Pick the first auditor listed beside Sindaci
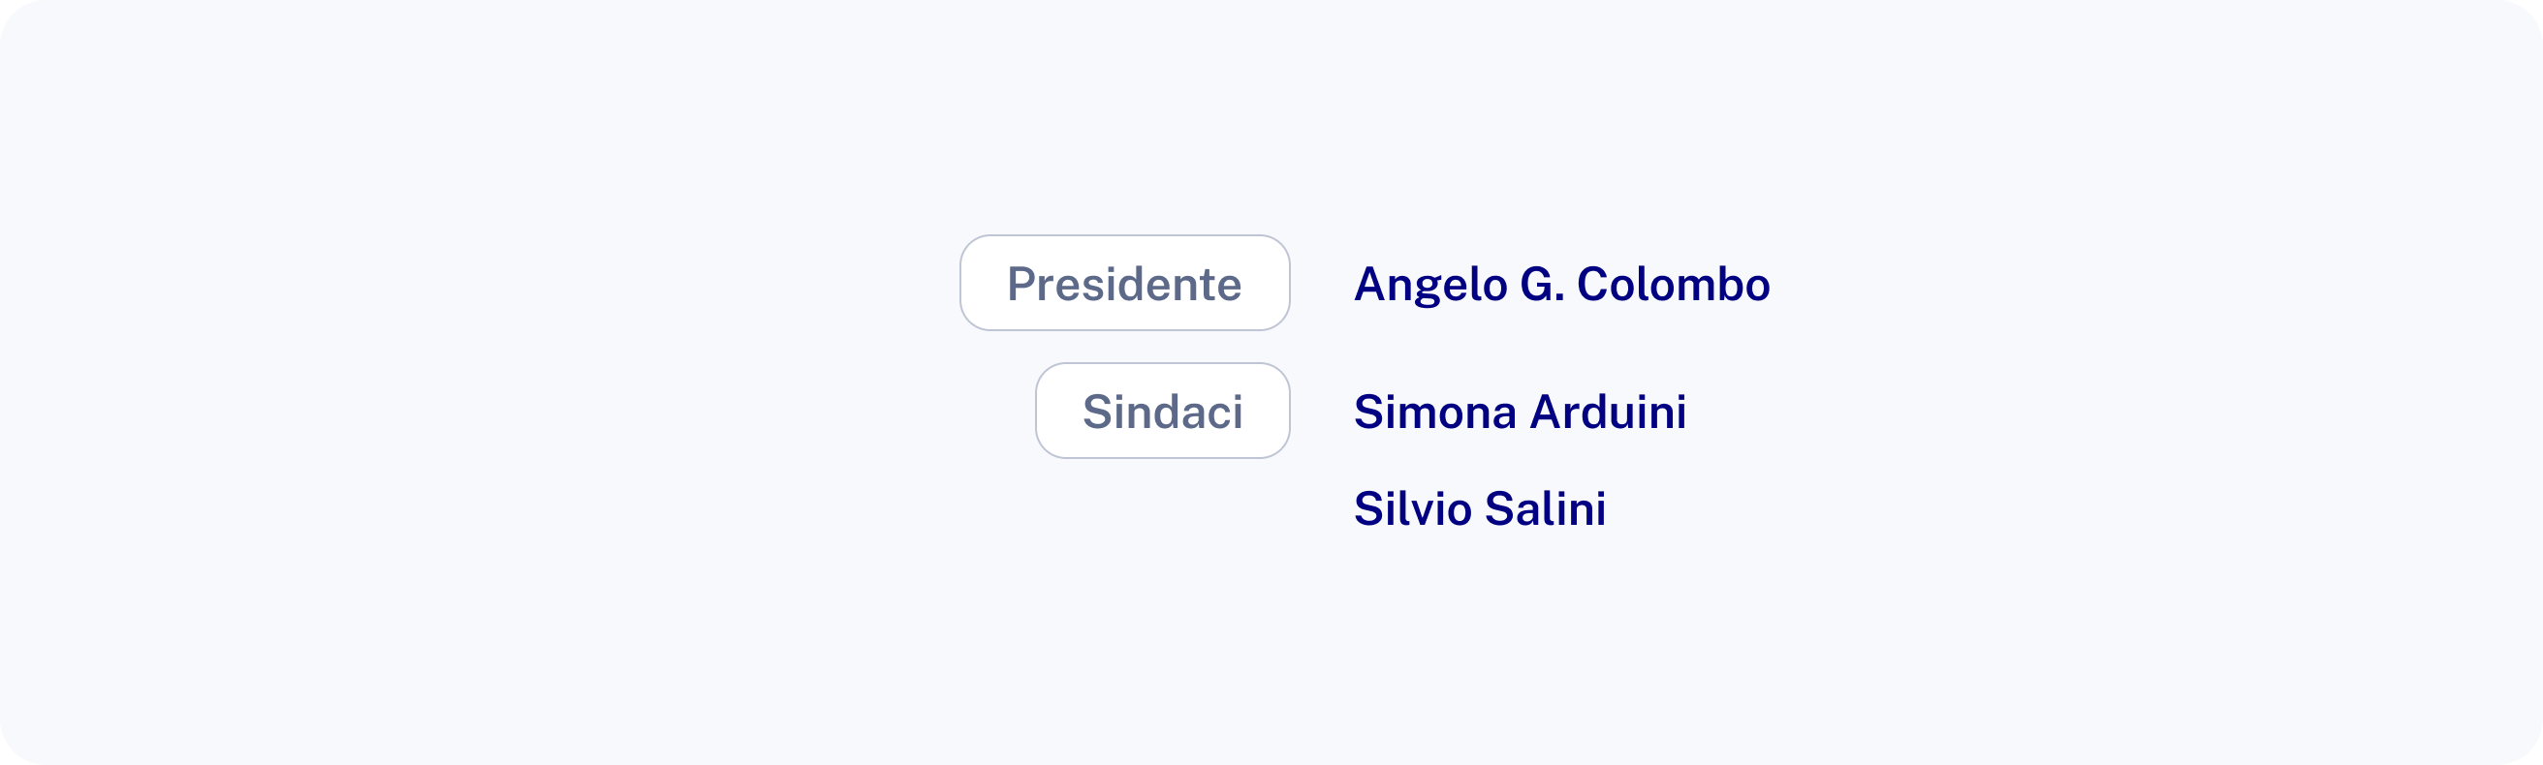2543x765 pixels. click(x=1520, y=412)
